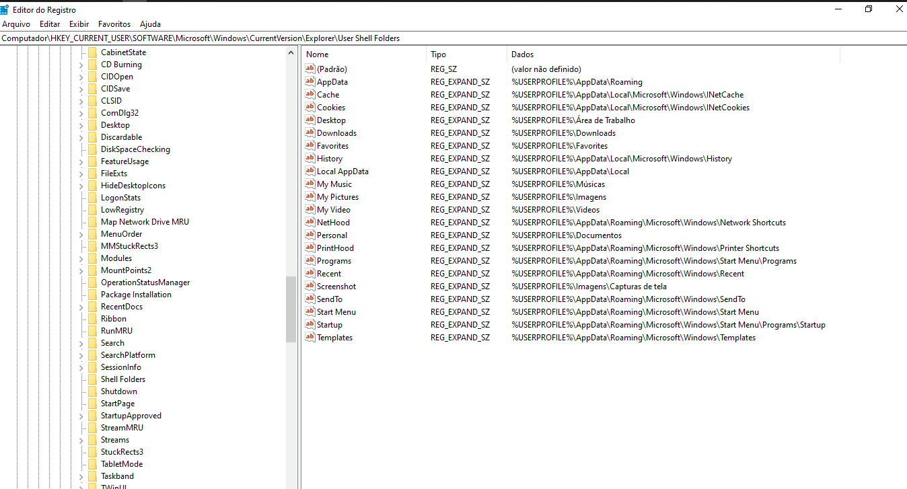The image size is (907, 489).
Task: Expand the ComDlg32 key
Action: [x=81, y=113]
